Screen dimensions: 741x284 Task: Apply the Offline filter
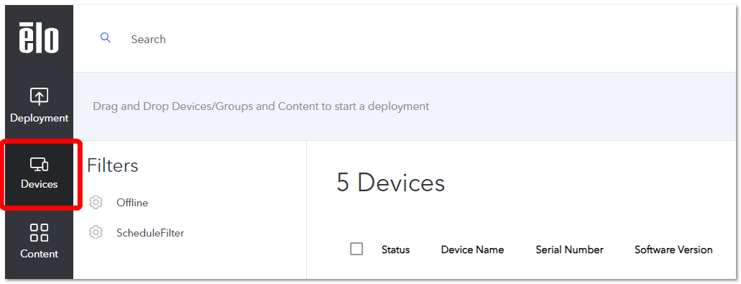pos(132,203)
